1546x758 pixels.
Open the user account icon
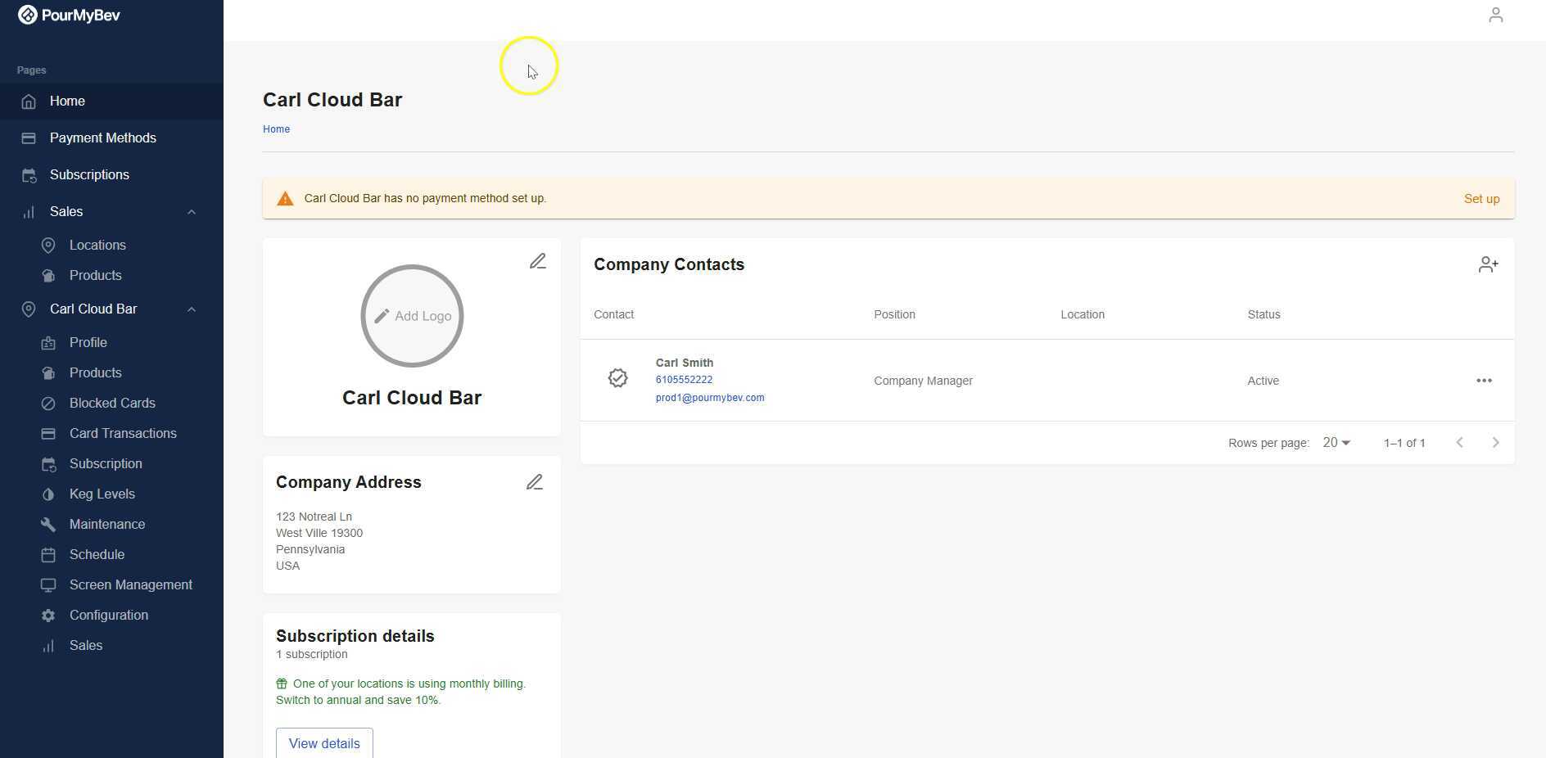pyautogui.click(x=1495, y=16)
